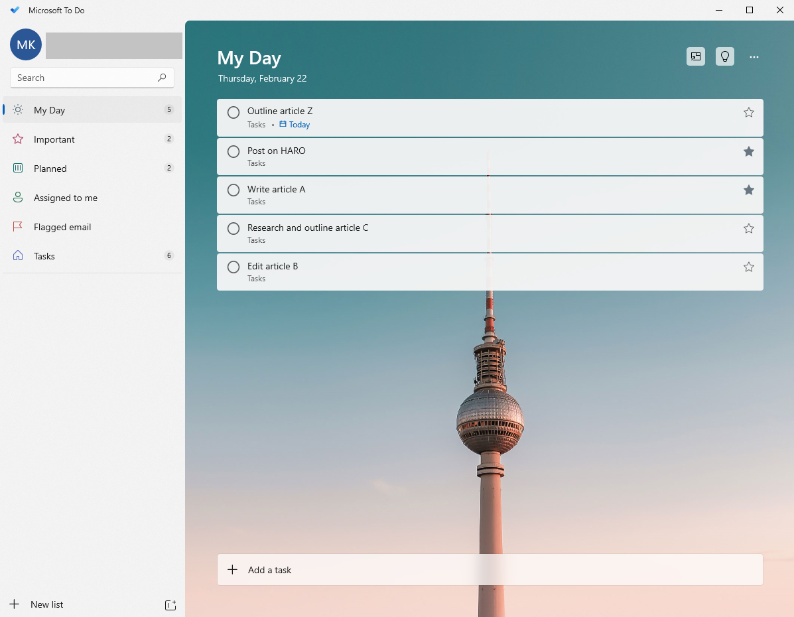This screenshot has height=617, width=794.
Task: Check off Write article A
Action: (x=233, y=190)
